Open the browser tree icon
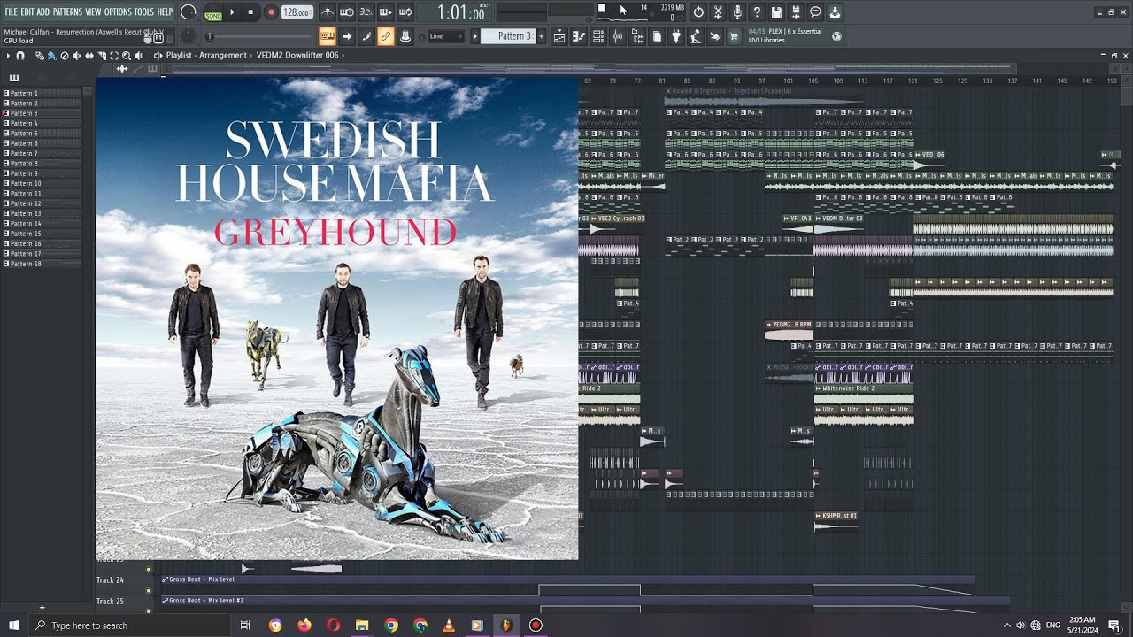1133x637 pixels. (637, 36)
